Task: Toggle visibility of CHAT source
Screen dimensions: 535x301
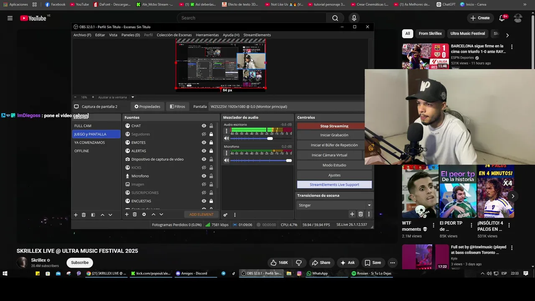Action: click(x=204, y=126)
